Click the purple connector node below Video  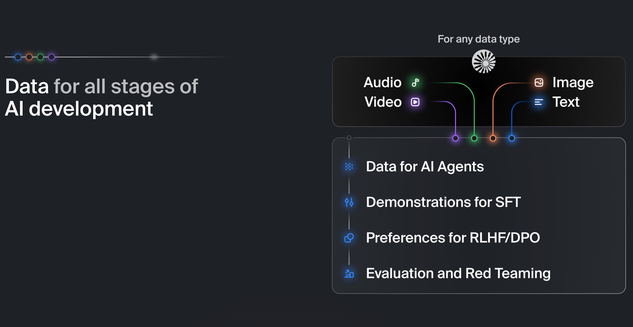(456, 138)
